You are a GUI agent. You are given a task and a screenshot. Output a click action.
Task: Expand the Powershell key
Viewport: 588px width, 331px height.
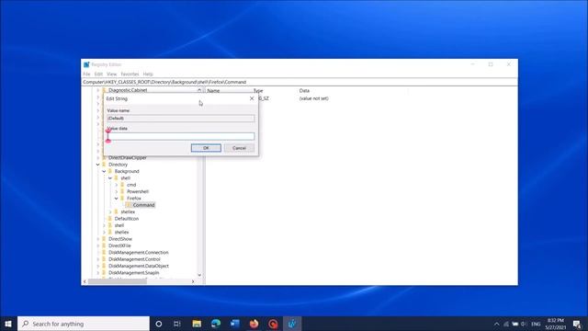click(x=117, y=191)
